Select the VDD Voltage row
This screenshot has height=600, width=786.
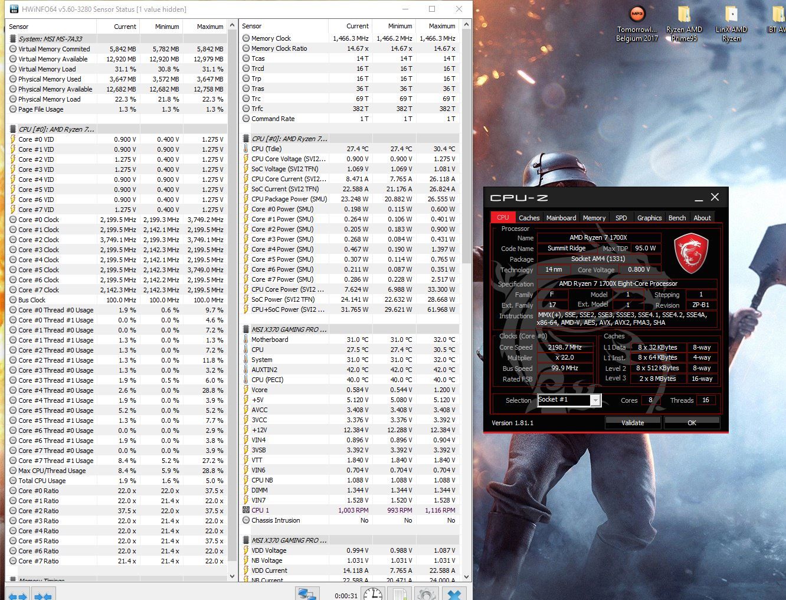point(349,550)
